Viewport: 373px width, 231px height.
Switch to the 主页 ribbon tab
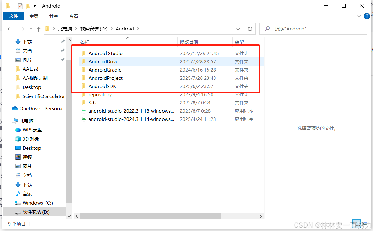pyautogui.click(x=34, y=16)
